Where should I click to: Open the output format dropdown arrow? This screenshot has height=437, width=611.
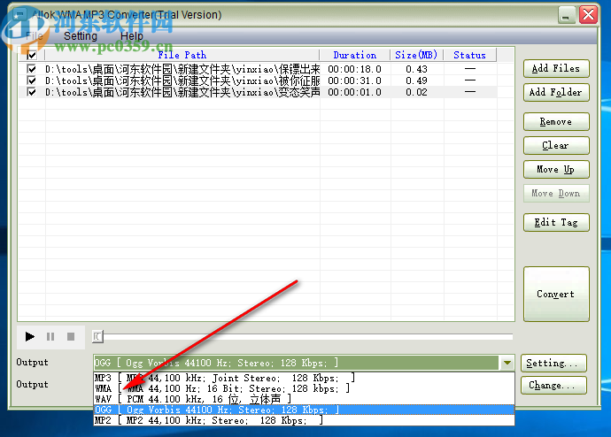click(507, 363)
